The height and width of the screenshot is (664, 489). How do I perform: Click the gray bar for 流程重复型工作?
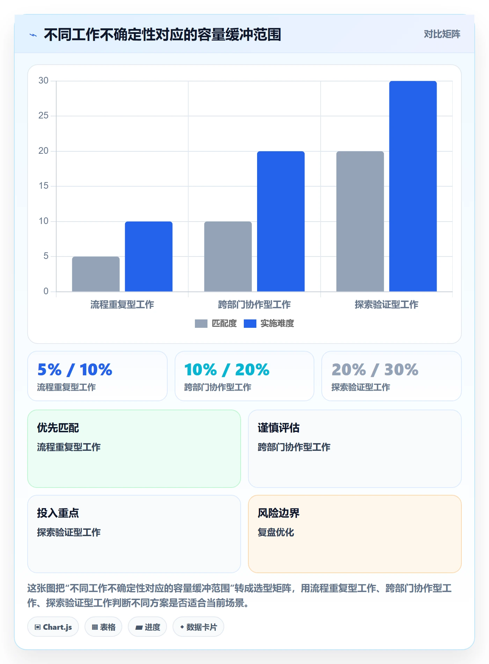pyautogui.click(x=96, y=274)
